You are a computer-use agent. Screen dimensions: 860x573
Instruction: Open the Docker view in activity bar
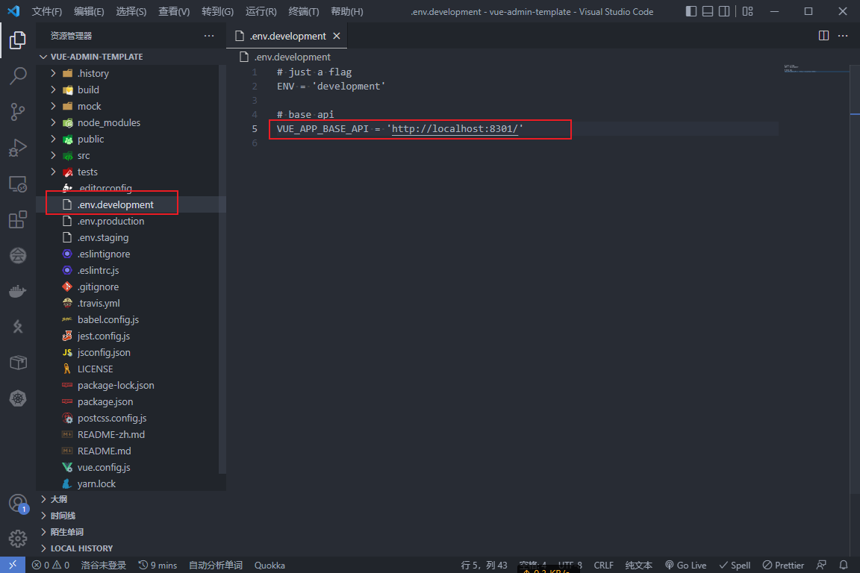click(18, 291)
